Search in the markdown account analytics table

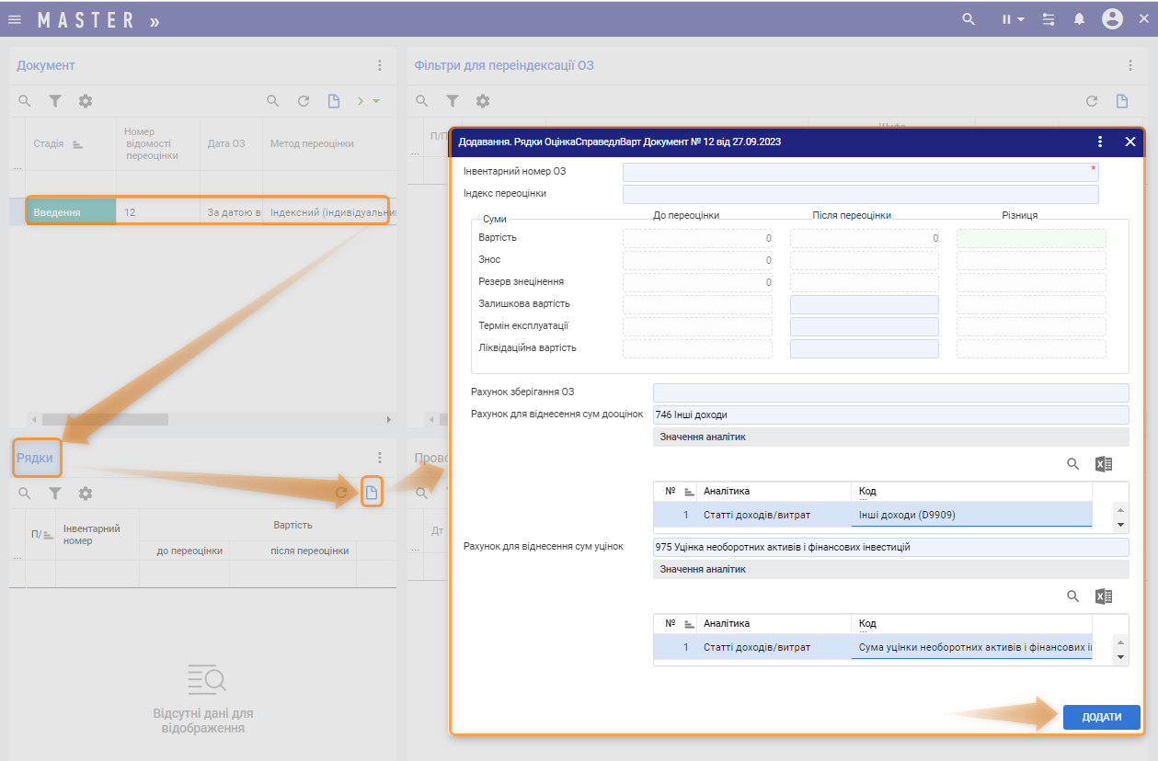1072,596
